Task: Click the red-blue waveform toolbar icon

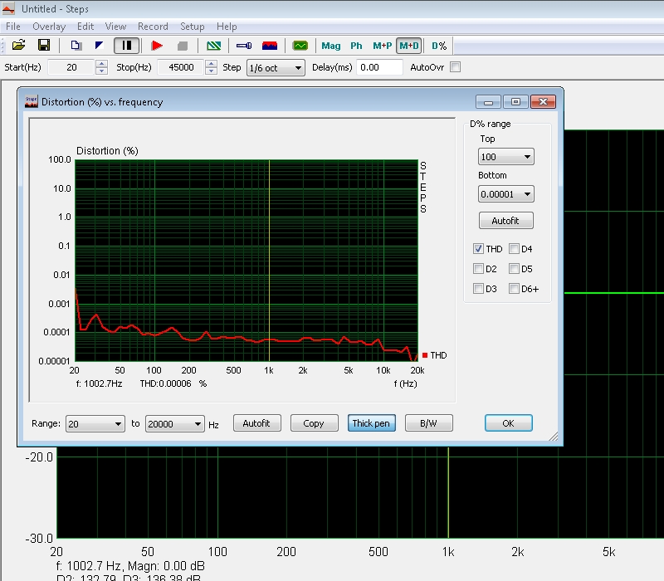Action: coord(270,46)
